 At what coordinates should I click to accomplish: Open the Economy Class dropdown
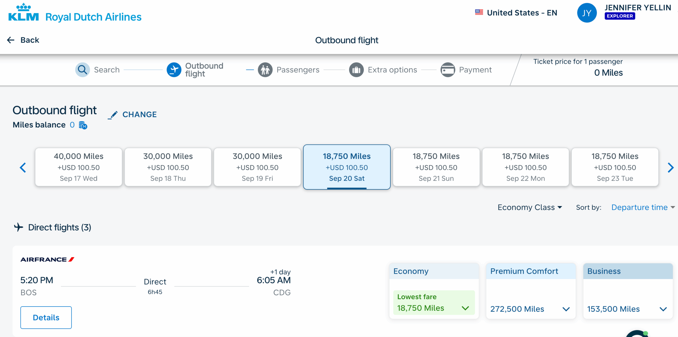pyautogui.click(x=530, y=207)
